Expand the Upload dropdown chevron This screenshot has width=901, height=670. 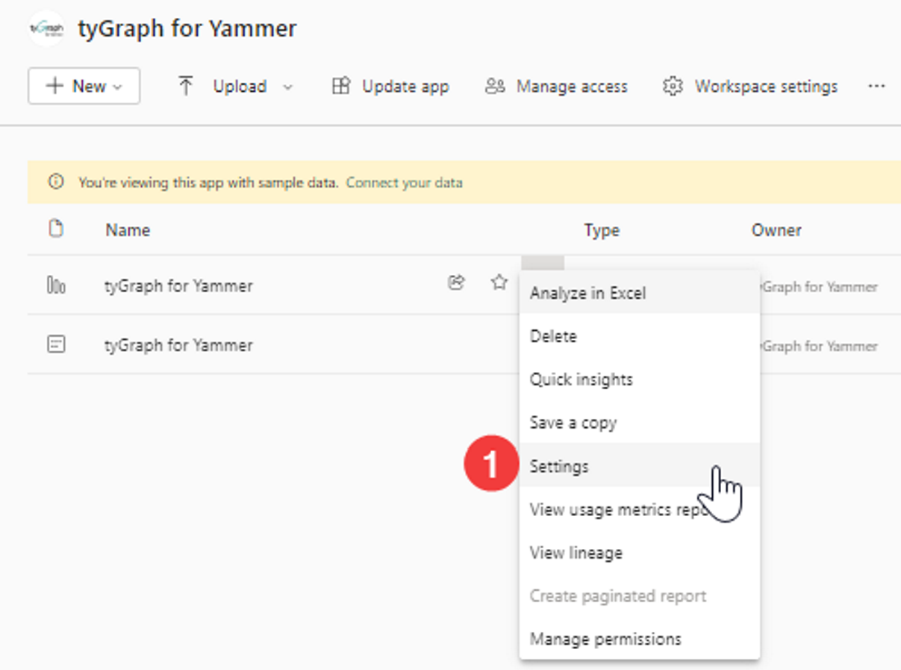(288, 87)
